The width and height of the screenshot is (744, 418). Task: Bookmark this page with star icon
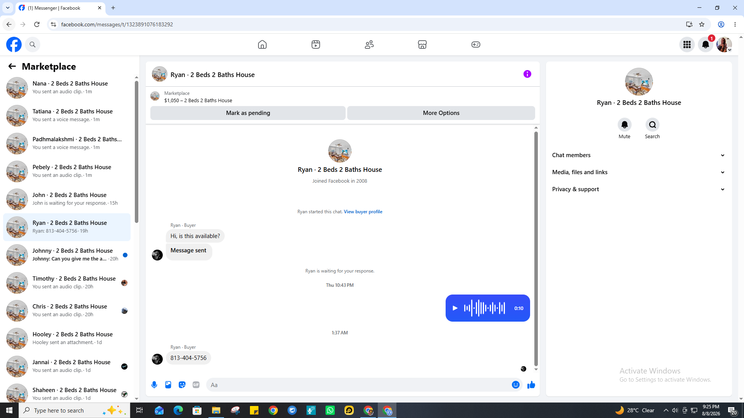[702, 24]
